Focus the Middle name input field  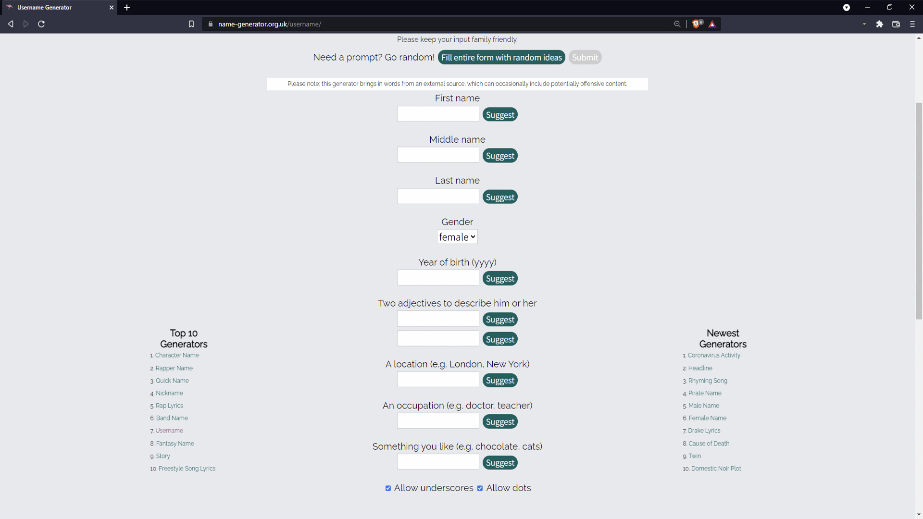pos(438,155)
